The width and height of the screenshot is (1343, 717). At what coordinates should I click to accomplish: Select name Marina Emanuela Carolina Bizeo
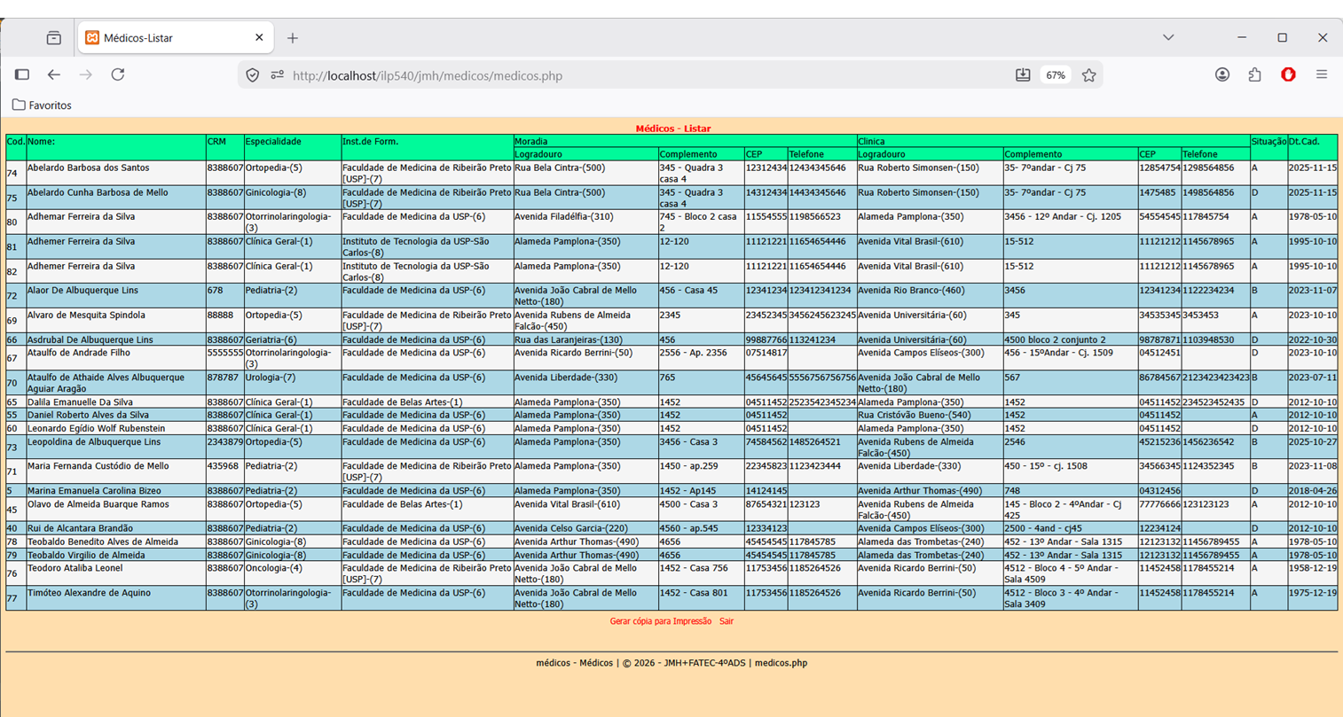coord(94,490)
